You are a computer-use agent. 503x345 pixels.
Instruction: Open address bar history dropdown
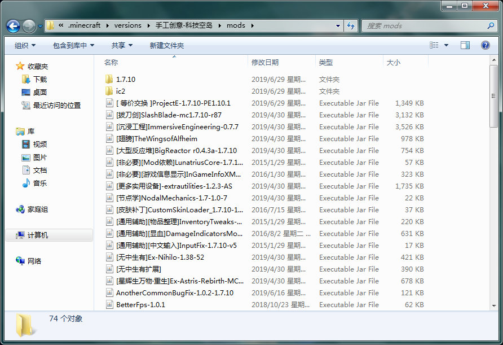tap(338, 26)
